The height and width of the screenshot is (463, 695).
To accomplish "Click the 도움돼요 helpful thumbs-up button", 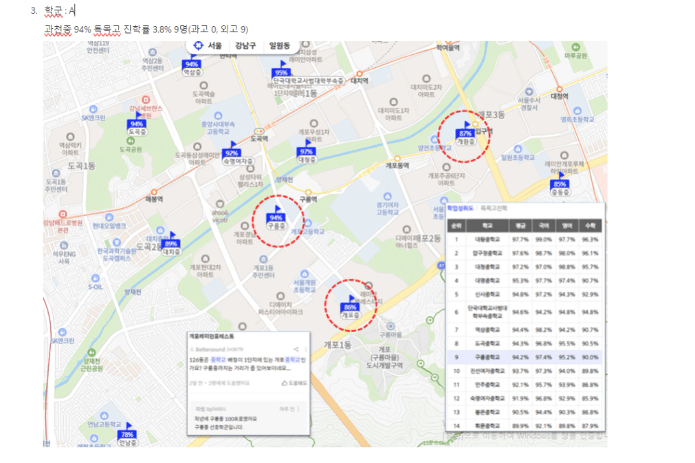I will (294, 383).
